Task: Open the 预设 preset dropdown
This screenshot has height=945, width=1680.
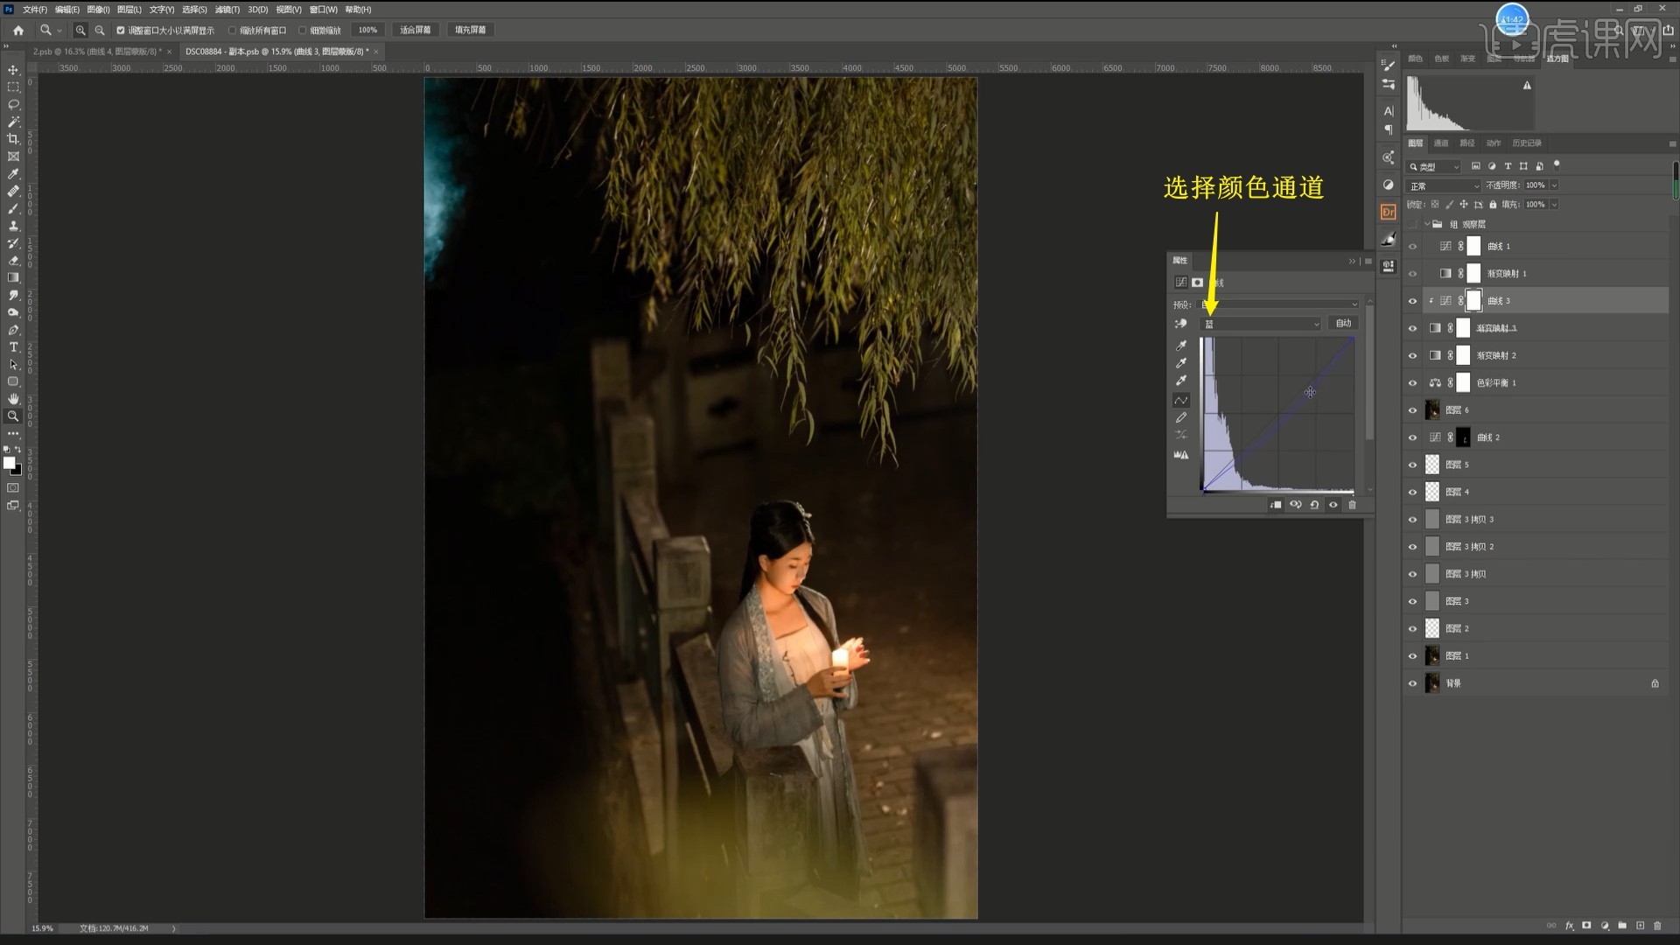Action: [1279, 304]
